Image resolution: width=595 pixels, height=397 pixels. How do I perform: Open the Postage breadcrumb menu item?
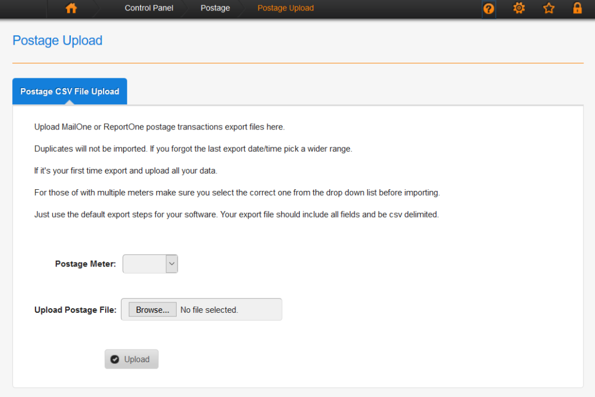215,8
